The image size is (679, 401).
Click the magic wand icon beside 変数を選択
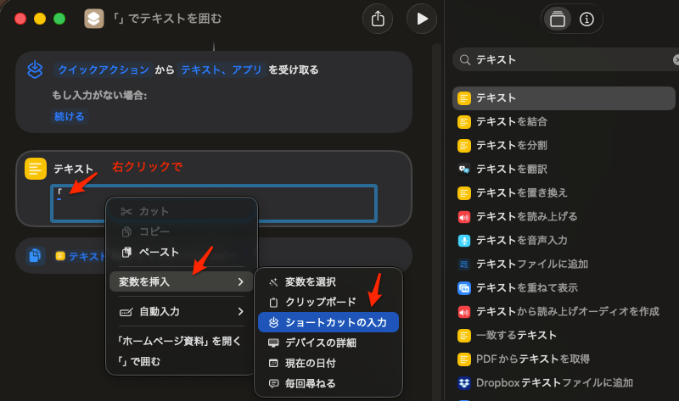pyautogui.click(x=273, y=282)
